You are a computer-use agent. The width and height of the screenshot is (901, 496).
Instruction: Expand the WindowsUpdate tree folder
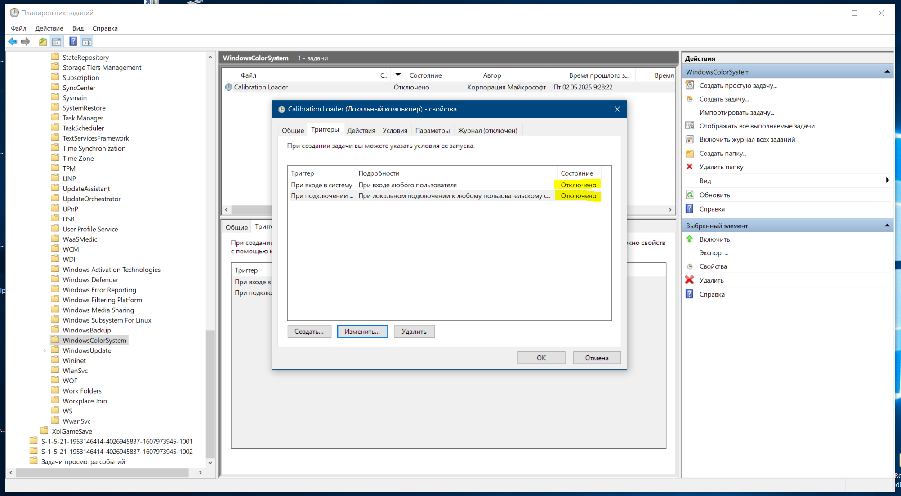click(x=45, y=350)
